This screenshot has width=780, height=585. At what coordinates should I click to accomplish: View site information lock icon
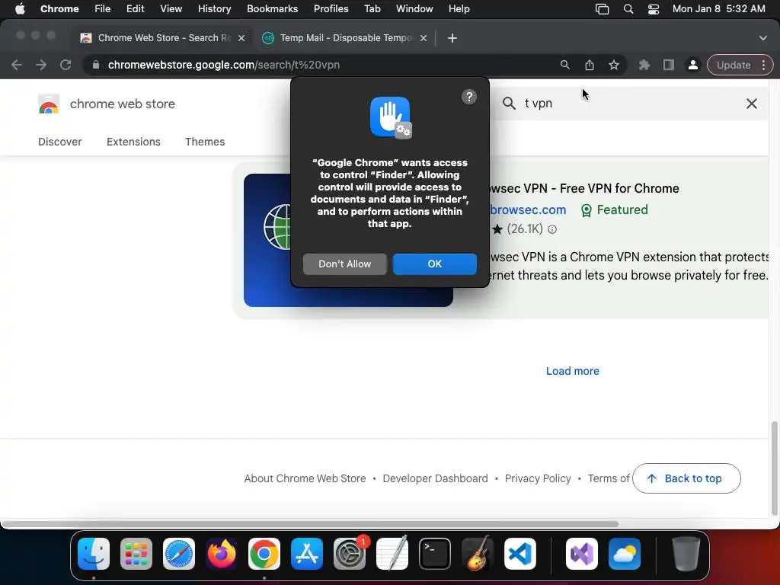coord(96,65)
